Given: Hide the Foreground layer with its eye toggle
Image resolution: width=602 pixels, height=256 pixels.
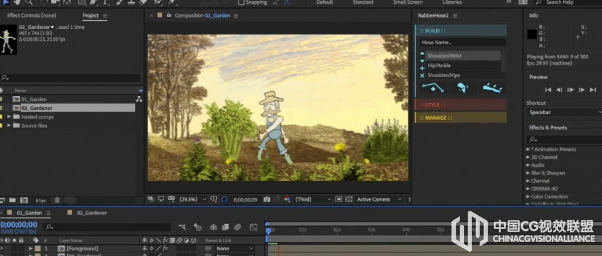Looking at the screenshot, I should pos(3,248).
